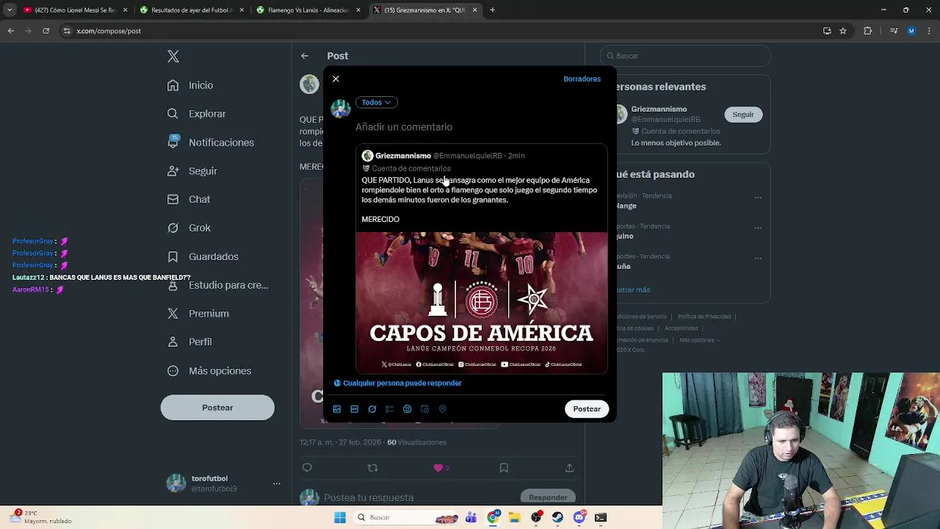Open a new browser tab
Screen dimensions: 940x529
492,10
